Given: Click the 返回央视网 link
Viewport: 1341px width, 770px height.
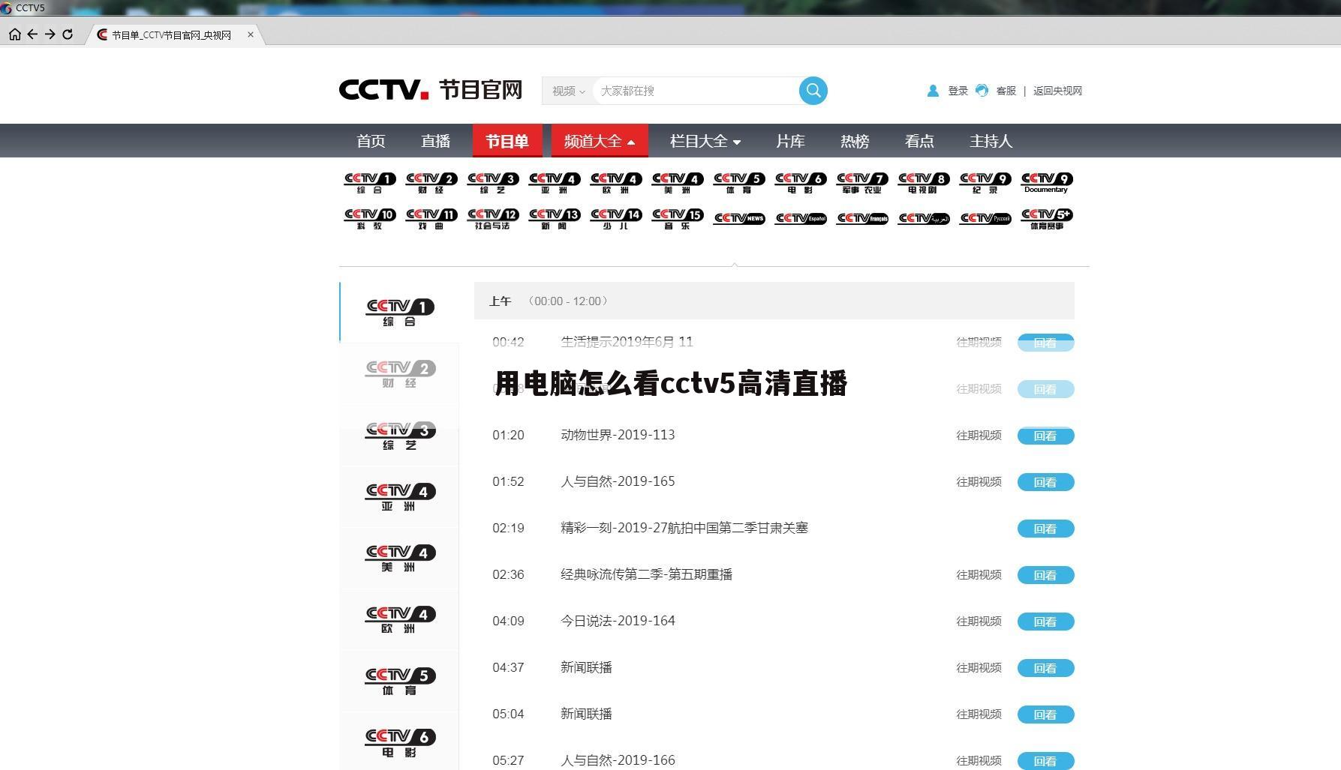Looking at the screenshot, I should coord(1057,91).
